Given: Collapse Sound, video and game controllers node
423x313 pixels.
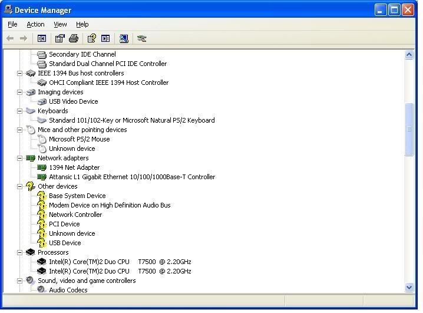Looking at the screenshot, I should tap(19, 281).
